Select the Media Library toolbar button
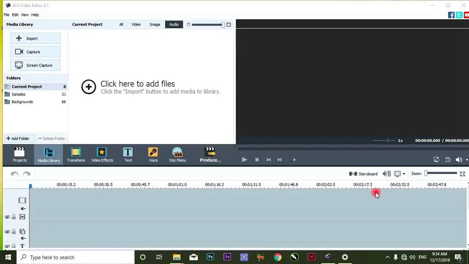 point(49,155)
